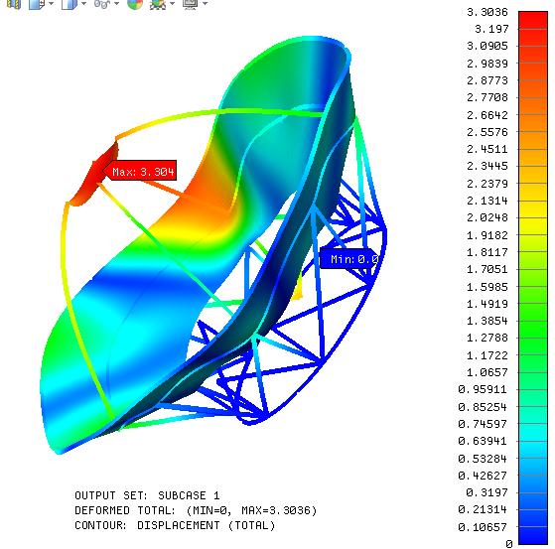The height and width of the screenshot is (549, 555).
Task: Click the 'OUTPUT SET: SUBCASE 1' text
Action: 147,495
